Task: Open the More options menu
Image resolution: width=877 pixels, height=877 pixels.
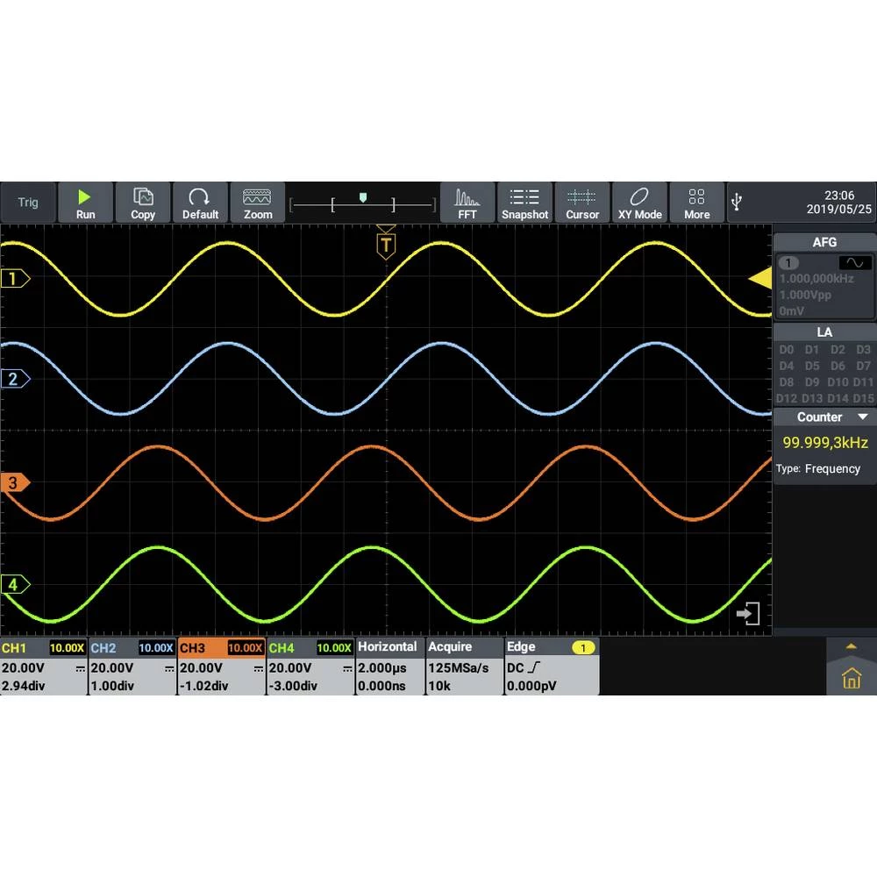Action: [696, 203]
